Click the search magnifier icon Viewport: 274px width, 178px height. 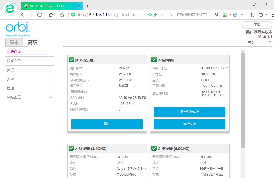pos(216,15)
